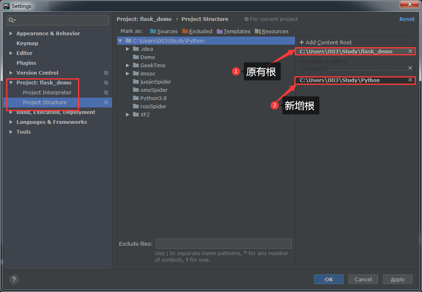This screenshot has width=422, height=292.
Task: Click Add Content Root
Action: click(x=326, y=42)
